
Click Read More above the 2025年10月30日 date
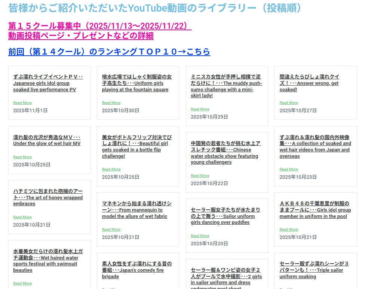click(x=111, y=103)
